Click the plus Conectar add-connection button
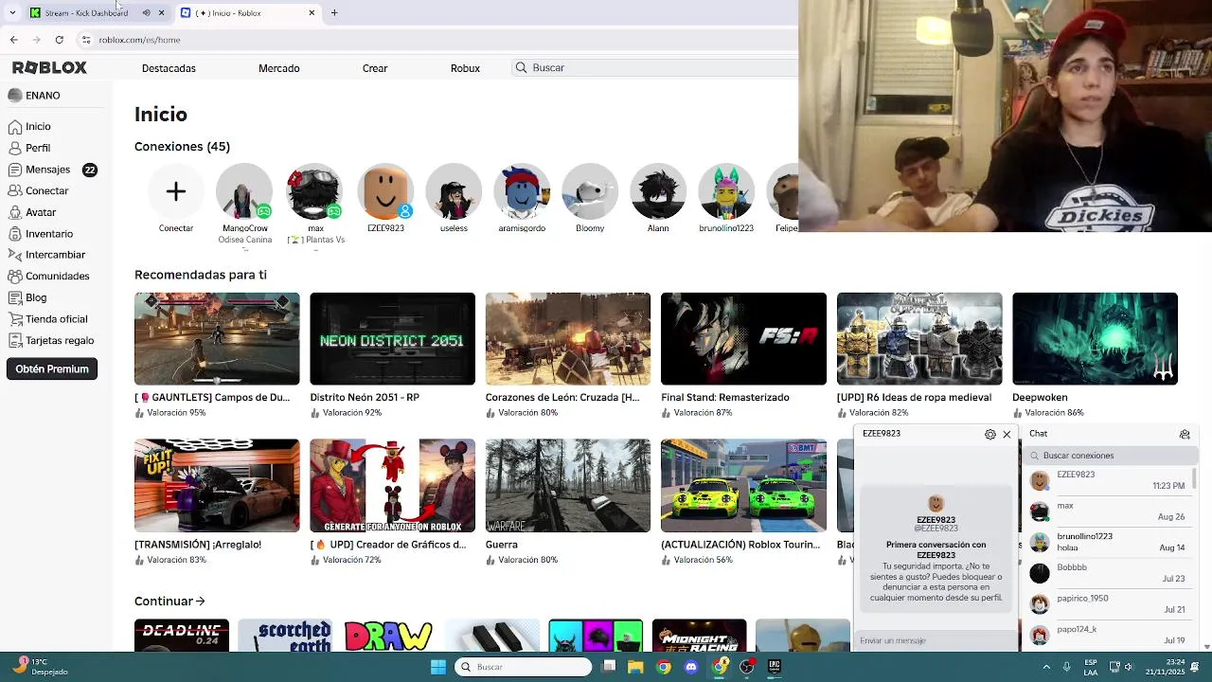The image size is (1212, 682). point(176,192)
